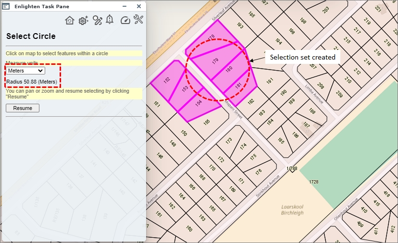Click highlighted parcel 152
The image size is (398, 243).
[x=167, y=81]
